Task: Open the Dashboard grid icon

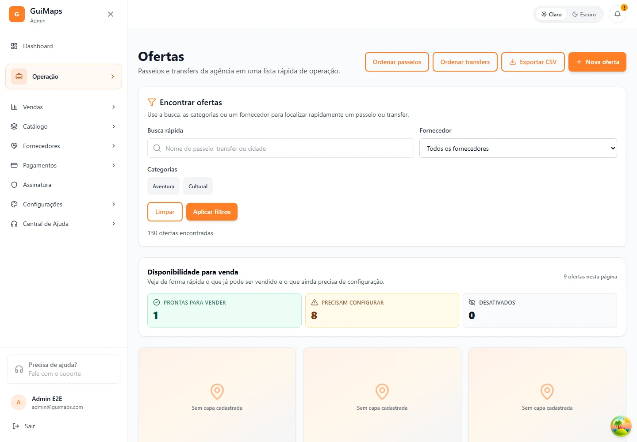Action: (14, 46)
